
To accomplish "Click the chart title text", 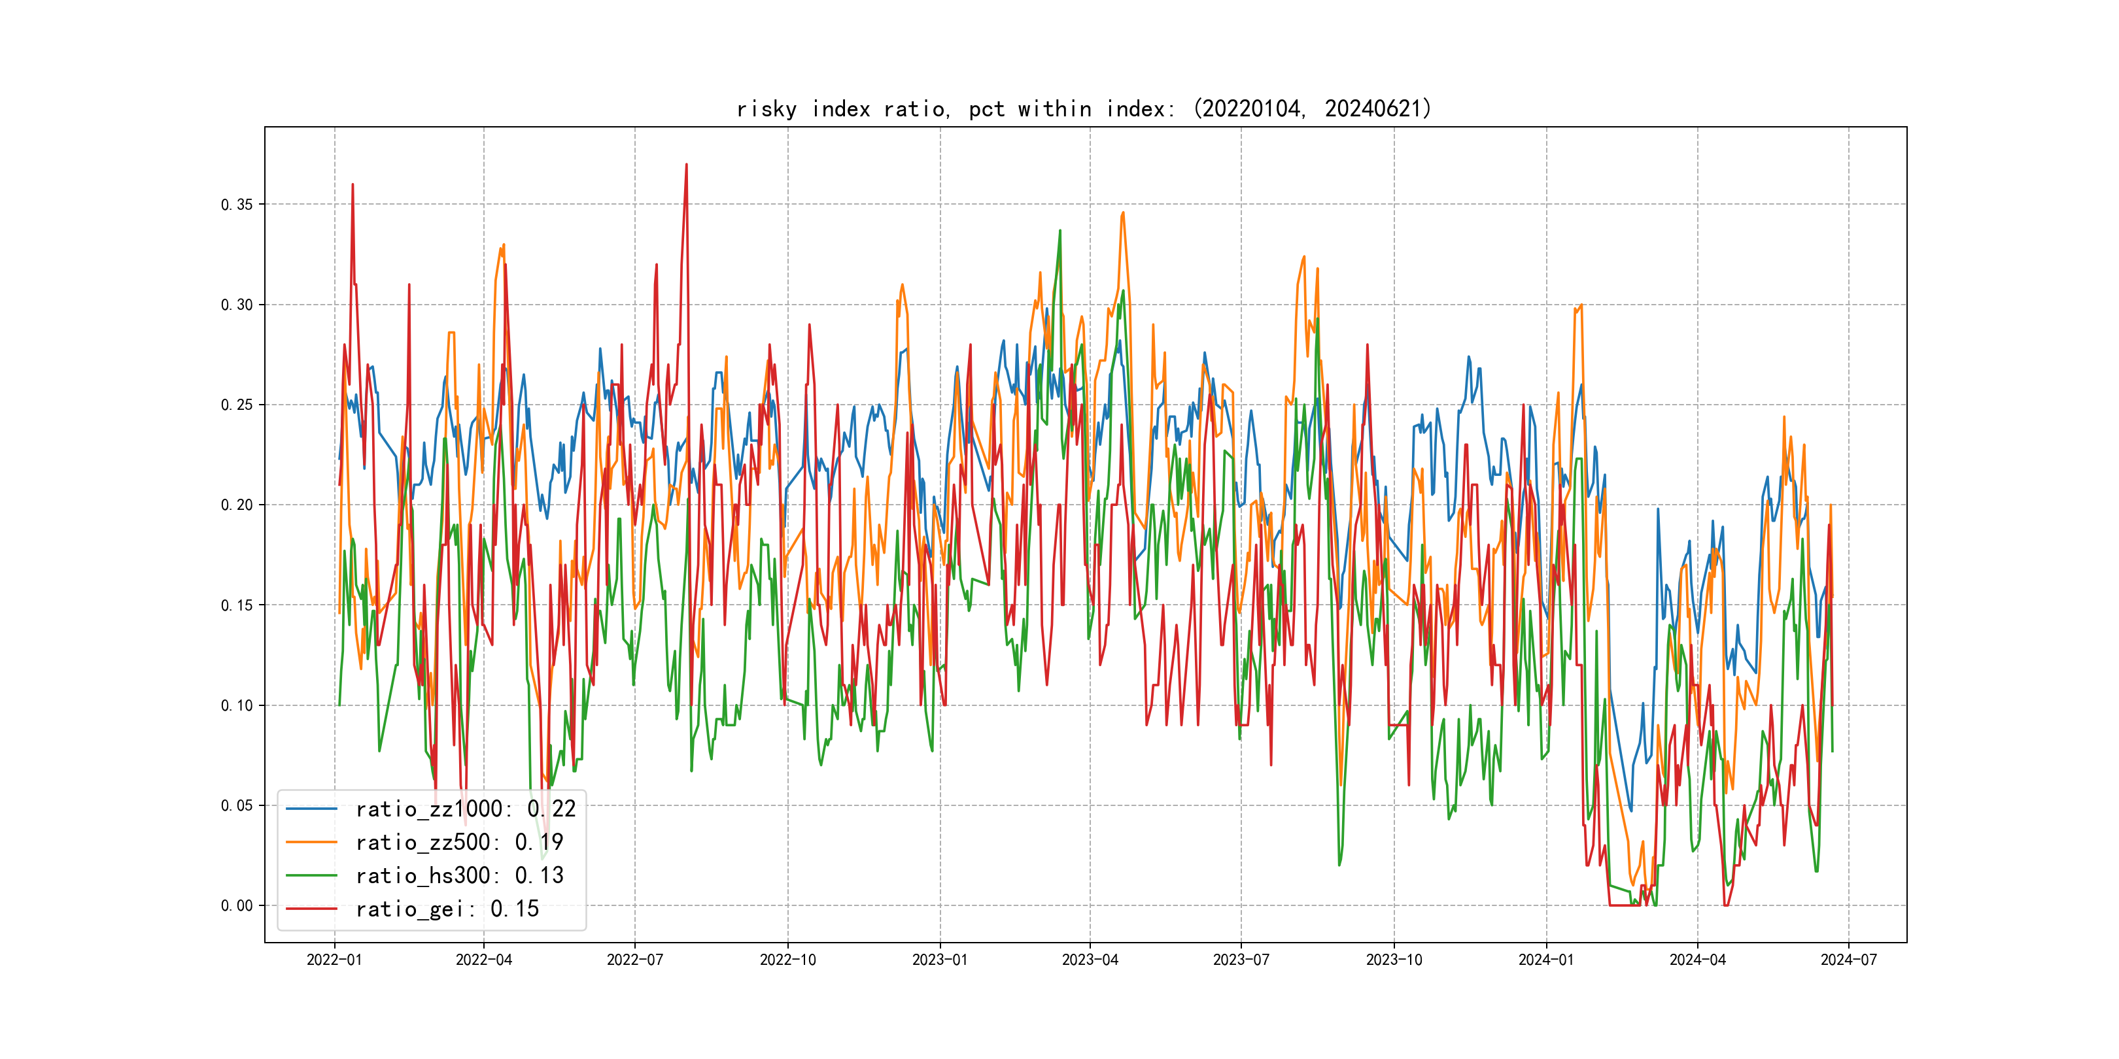I will click(1084, 109).
